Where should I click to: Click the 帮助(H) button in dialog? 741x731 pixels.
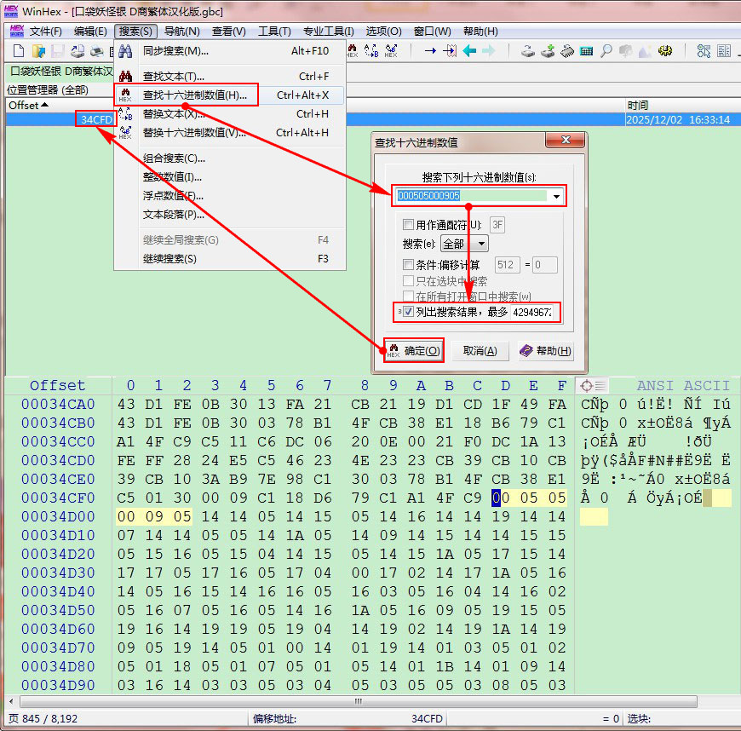coord(546,351)
